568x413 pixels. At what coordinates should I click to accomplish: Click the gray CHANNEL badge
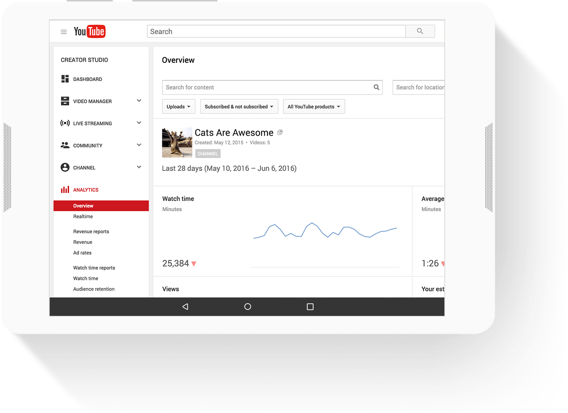click(x=208, y=154)
